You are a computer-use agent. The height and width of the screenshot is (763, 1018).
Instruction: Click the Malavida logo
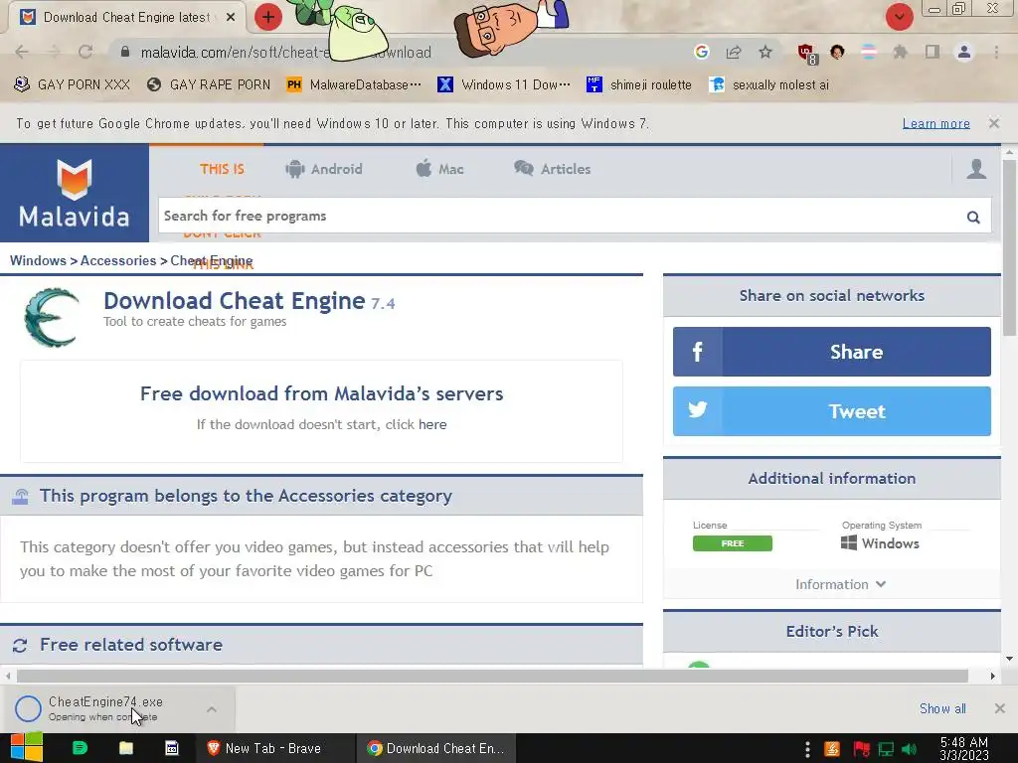click(74, 193)
